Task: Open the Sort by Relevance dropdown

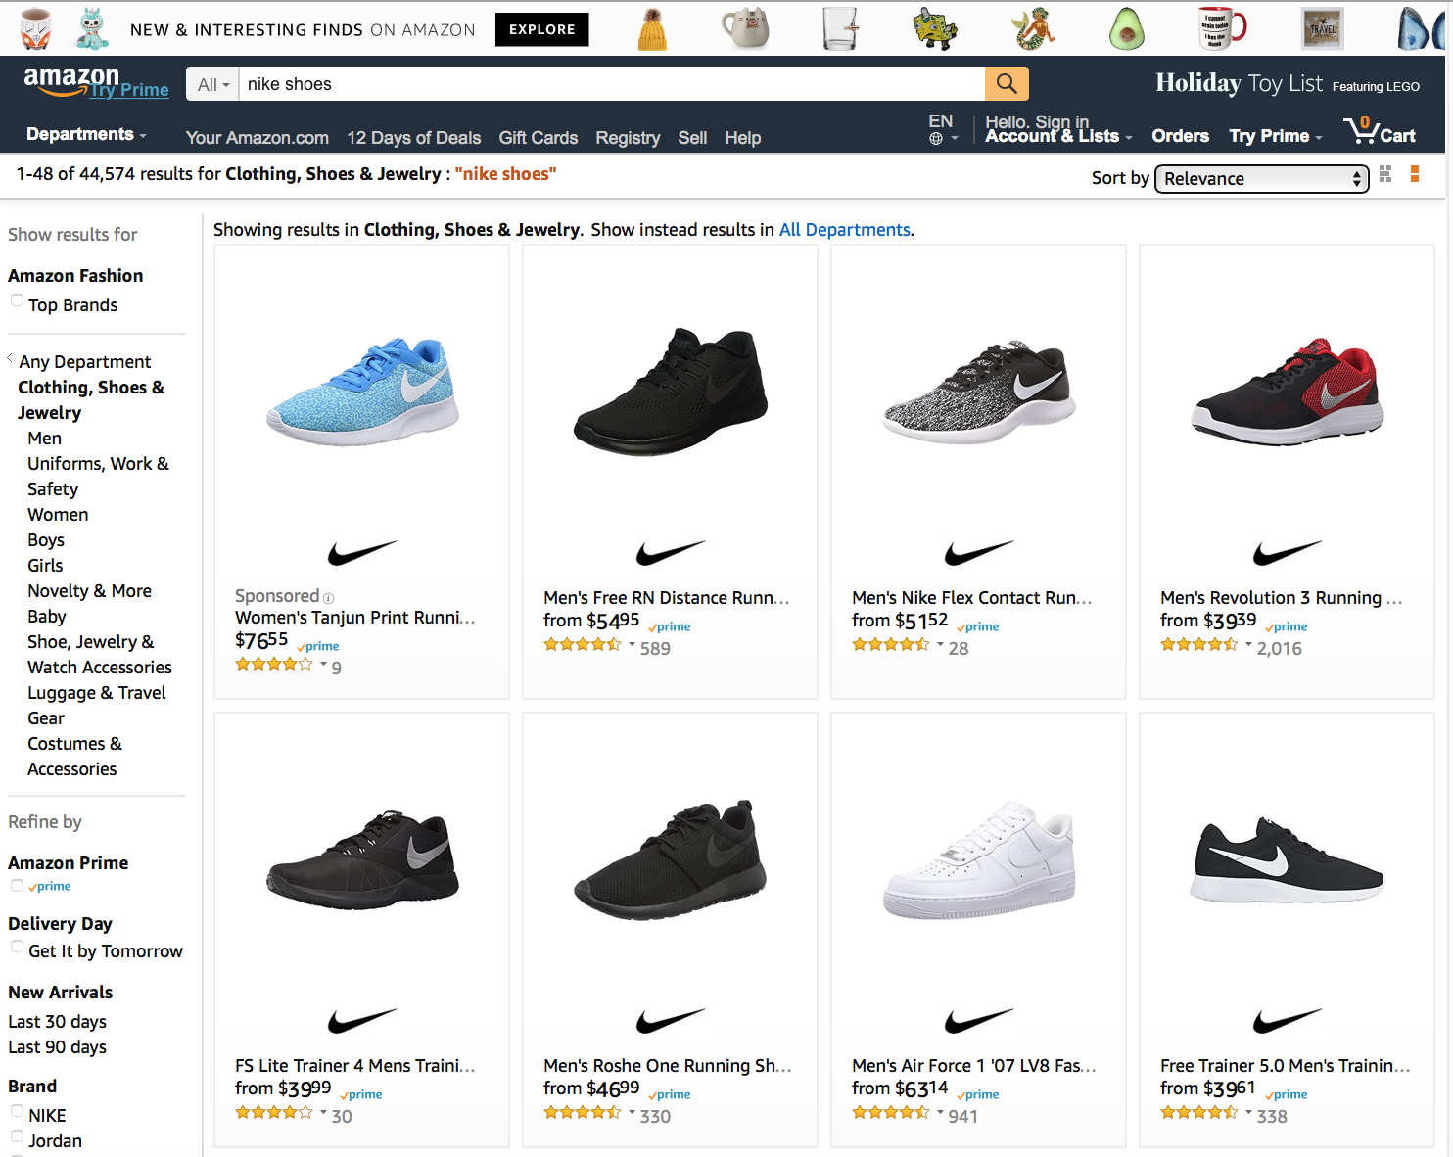Action: pyautogui.click(x=1261, y=179)
